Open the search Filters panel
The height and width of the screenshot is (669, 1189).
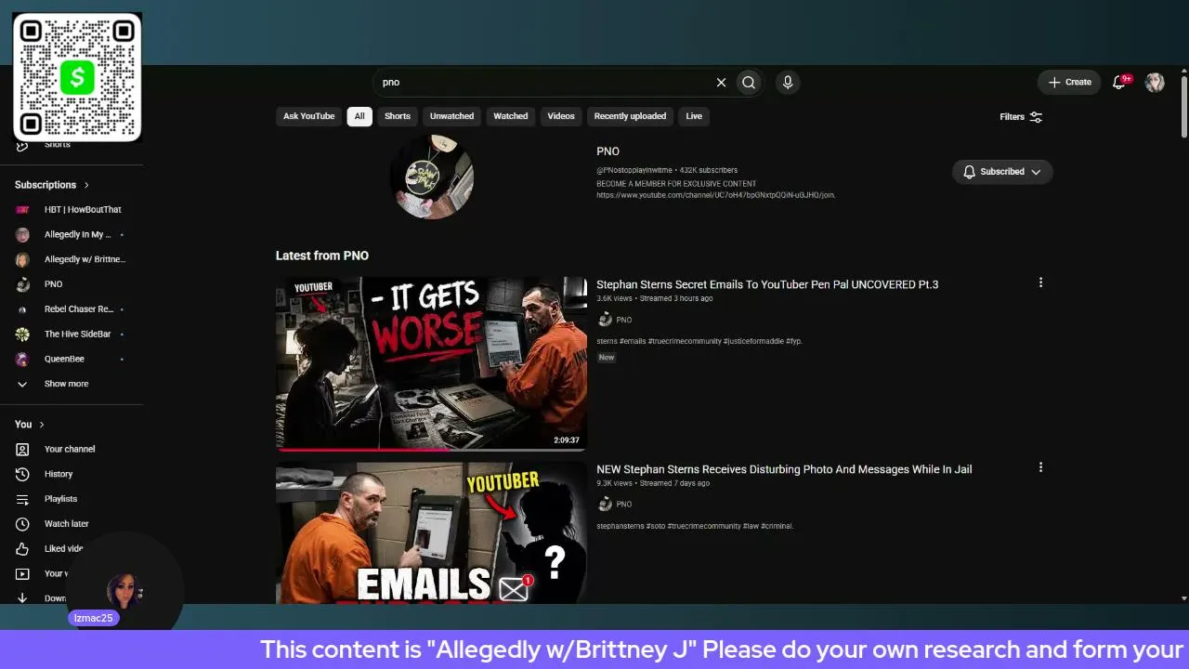pyautogui.click(x=1021, y=117)
